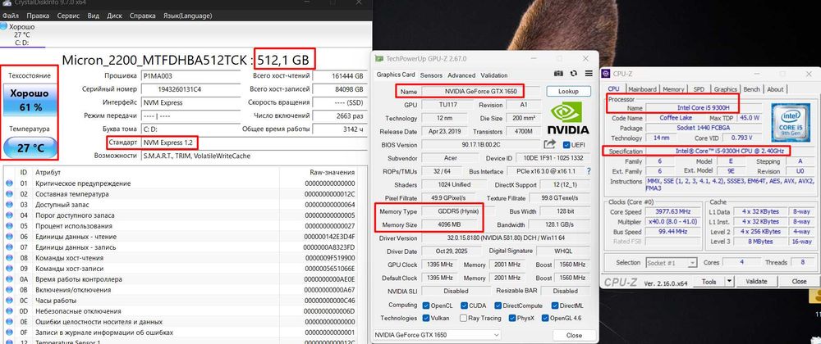Switch to the Sensors tab in GPU-Z

(x=431, y=75)
